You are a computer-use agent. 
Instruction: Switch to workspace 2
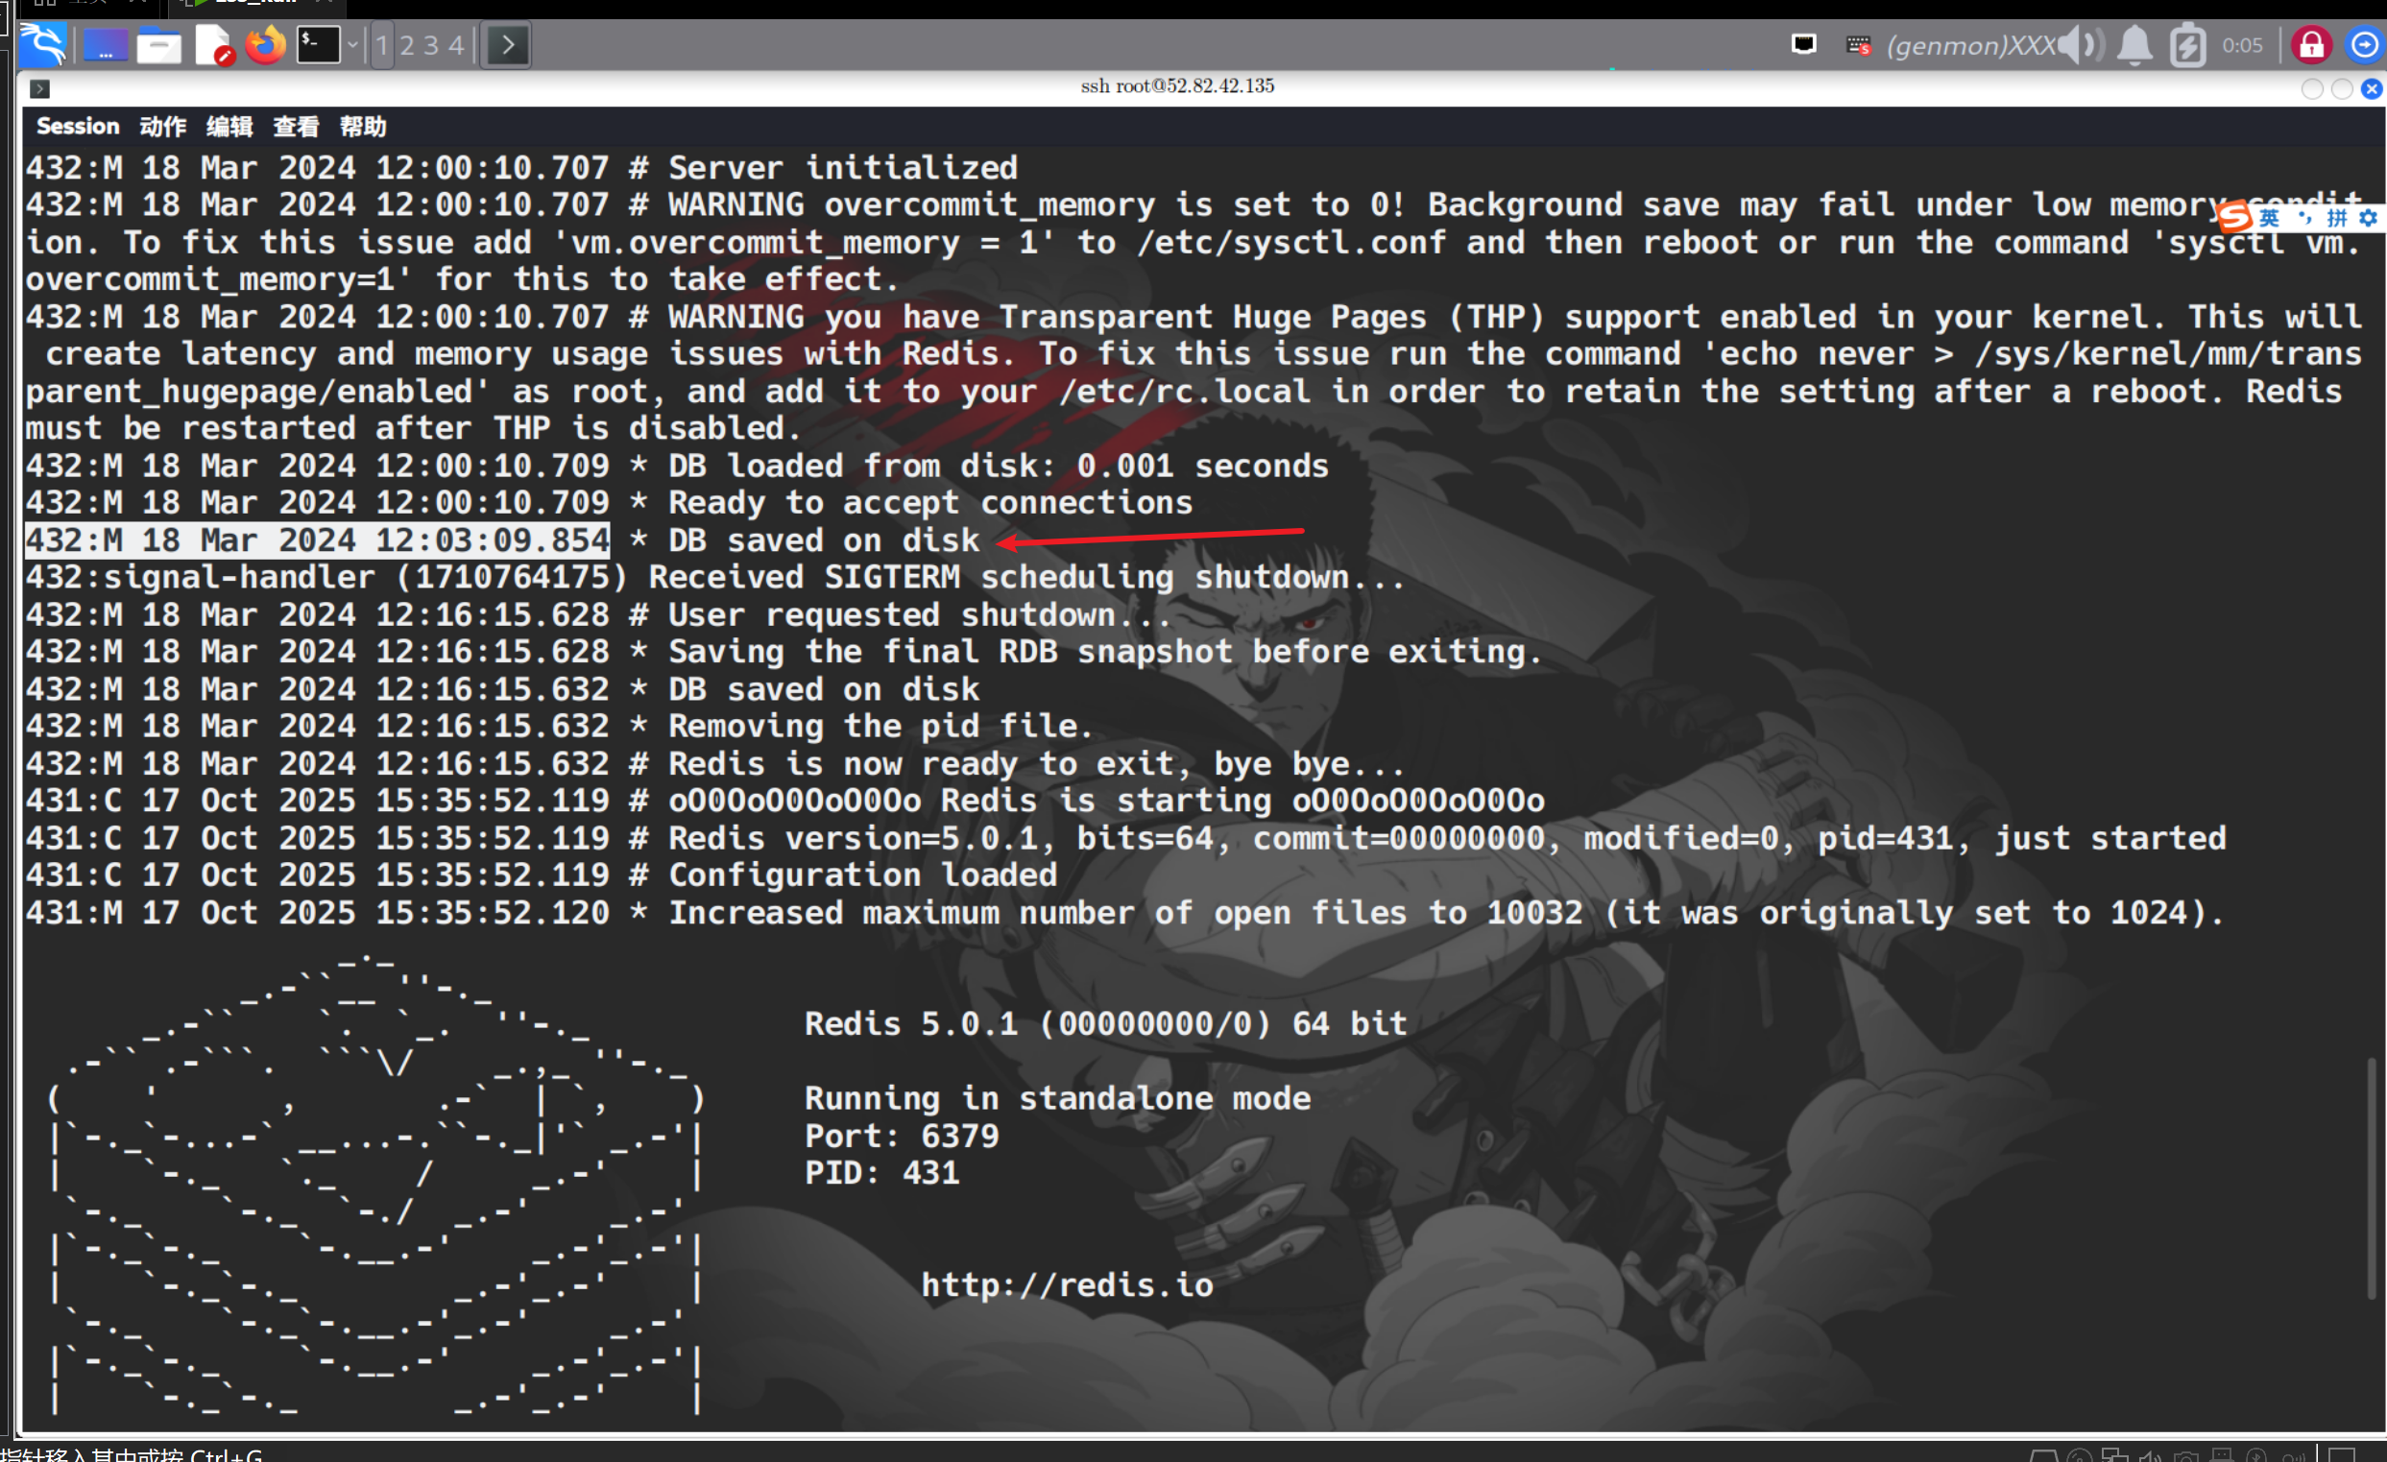(x=407, y=44)
